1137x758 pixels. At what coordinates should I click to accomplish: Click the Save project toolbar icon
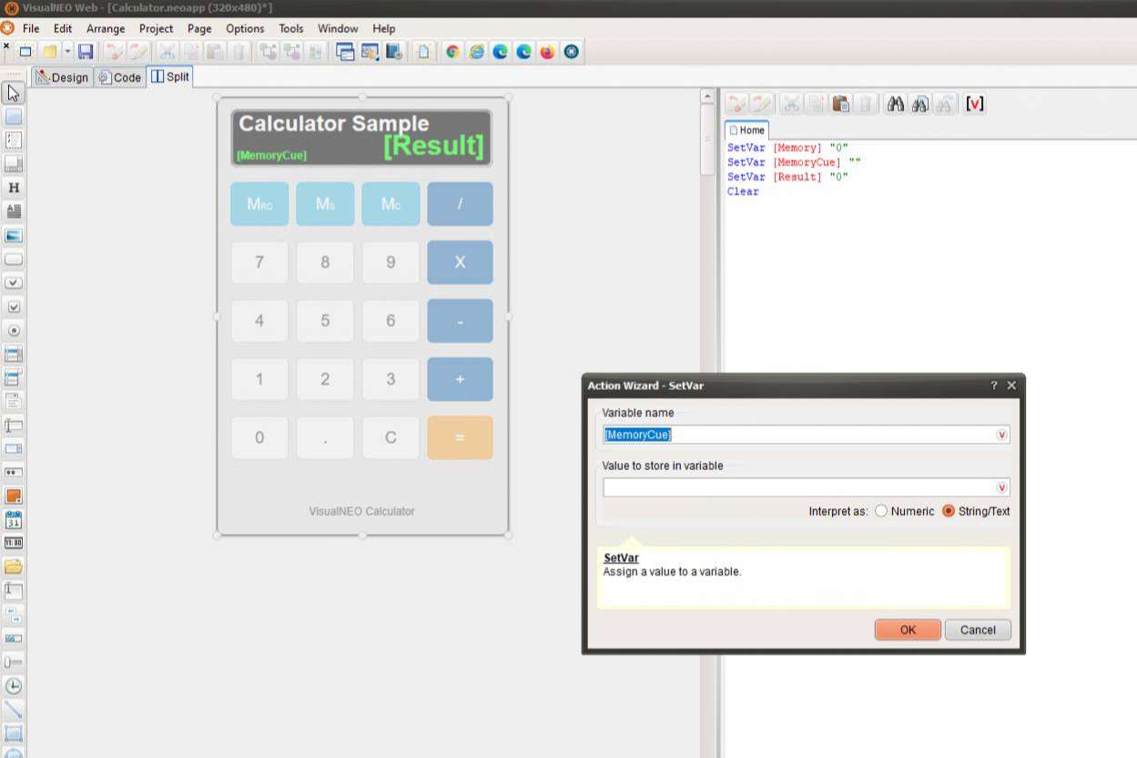coord(86,52)
